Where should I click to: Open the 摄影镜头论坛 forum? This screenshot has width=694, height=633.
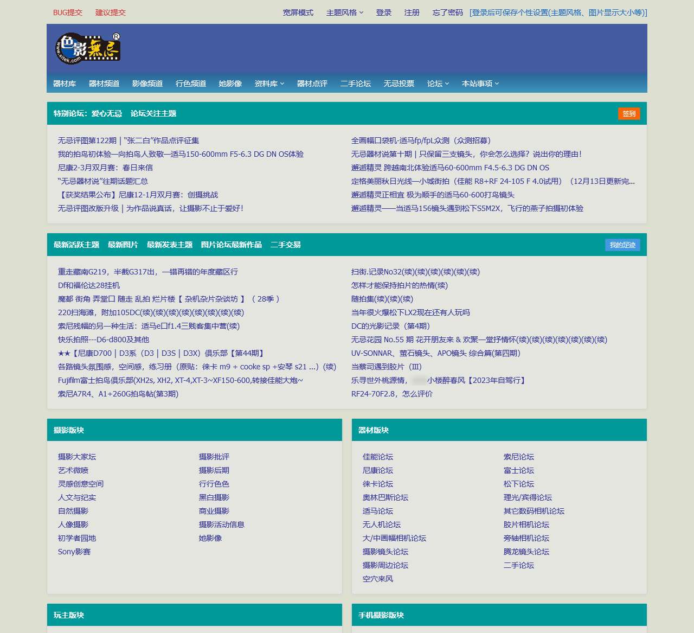coord(385,552)
